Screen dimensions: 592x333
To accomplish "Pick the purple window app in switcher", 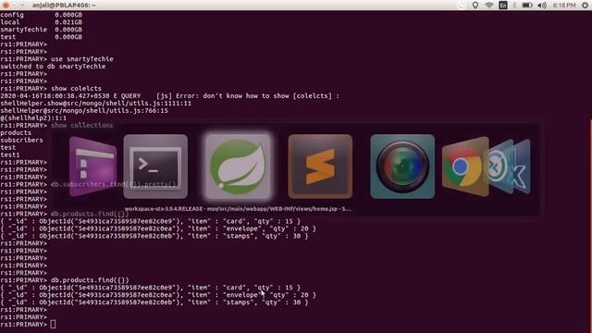I will 92,166.
